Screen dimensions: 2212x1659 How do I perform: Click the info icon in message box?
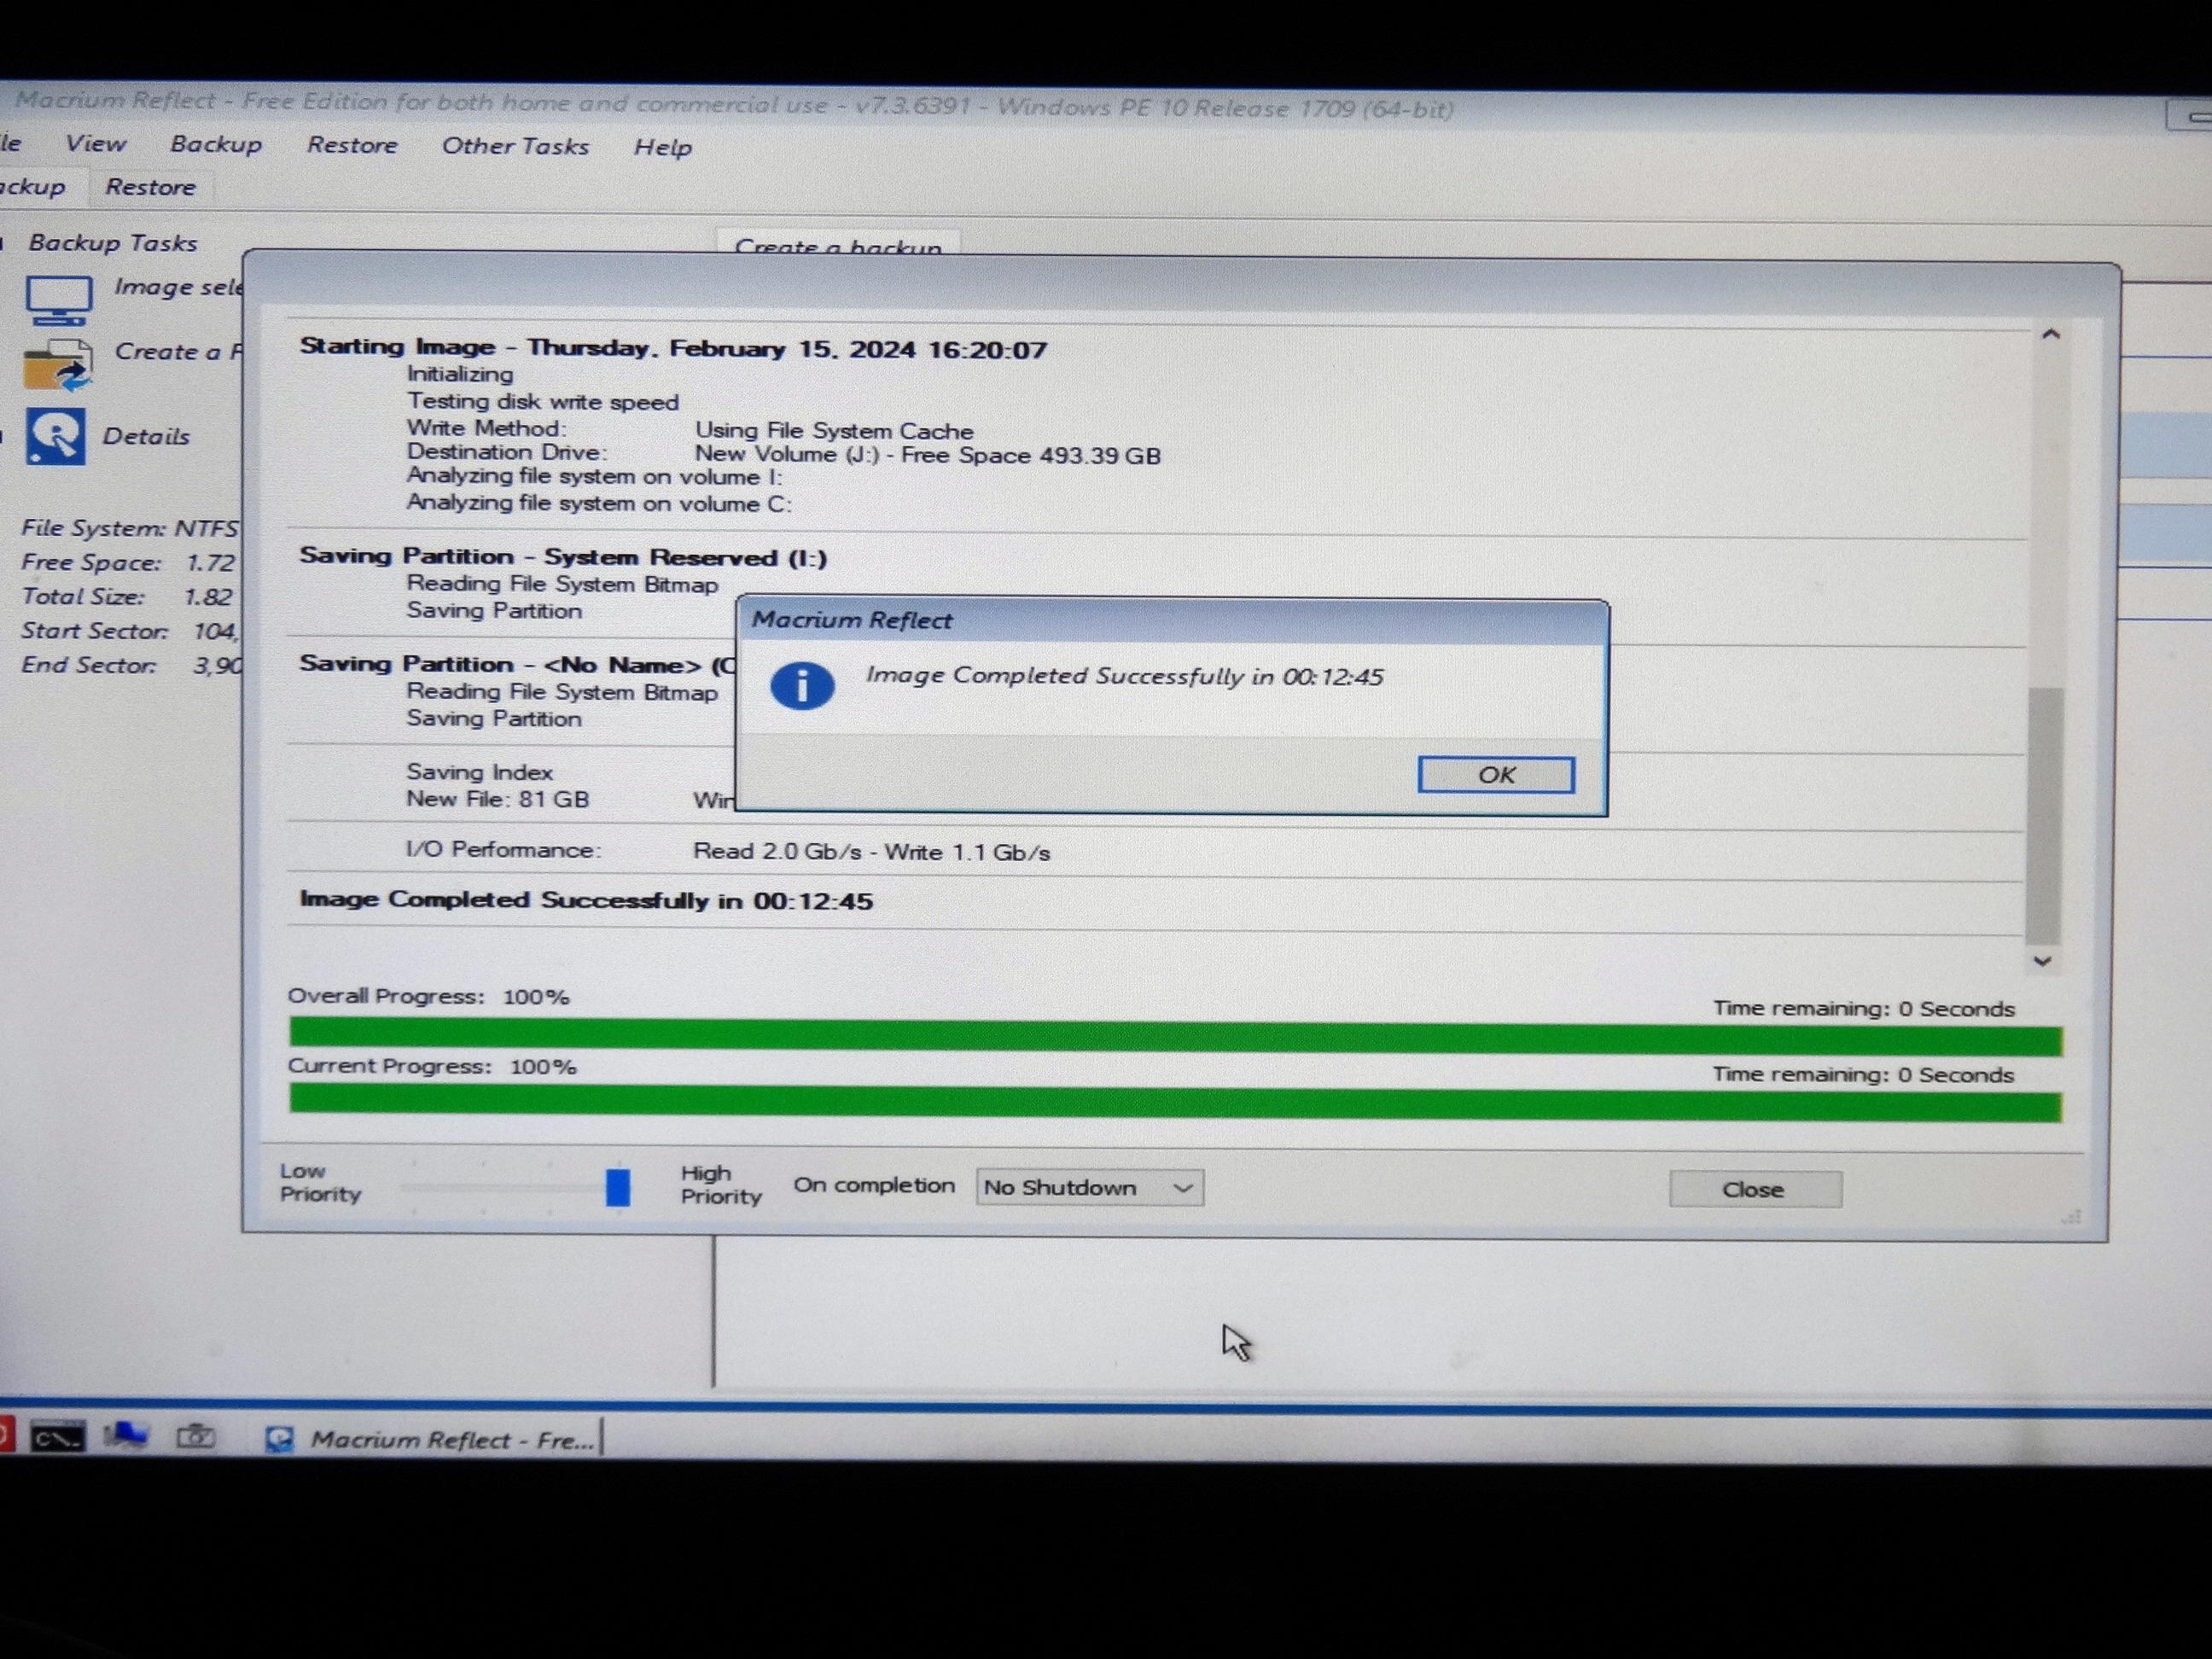802,686
